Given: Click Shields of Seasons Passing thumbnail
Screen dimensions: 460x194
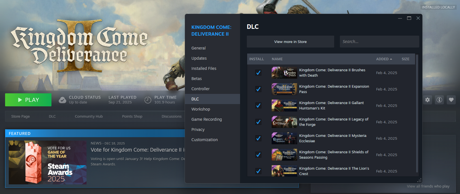Looking at the screenshot, I should pos(284,155).
